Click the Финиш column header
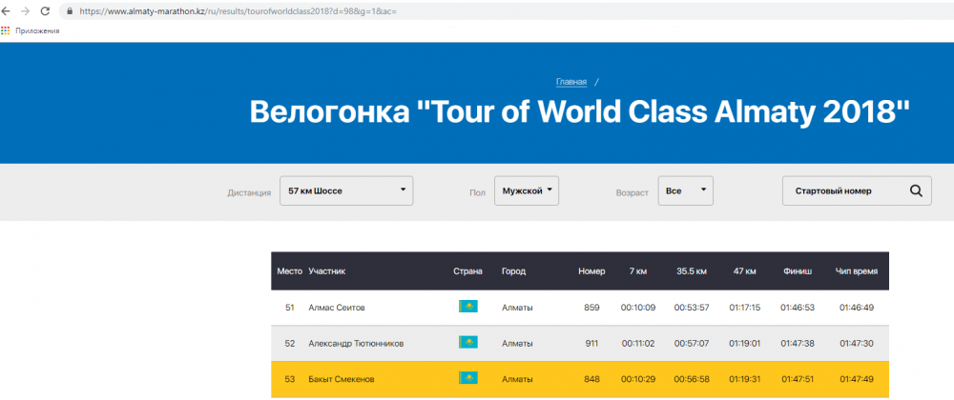954x400 pixels. (797, 271)
